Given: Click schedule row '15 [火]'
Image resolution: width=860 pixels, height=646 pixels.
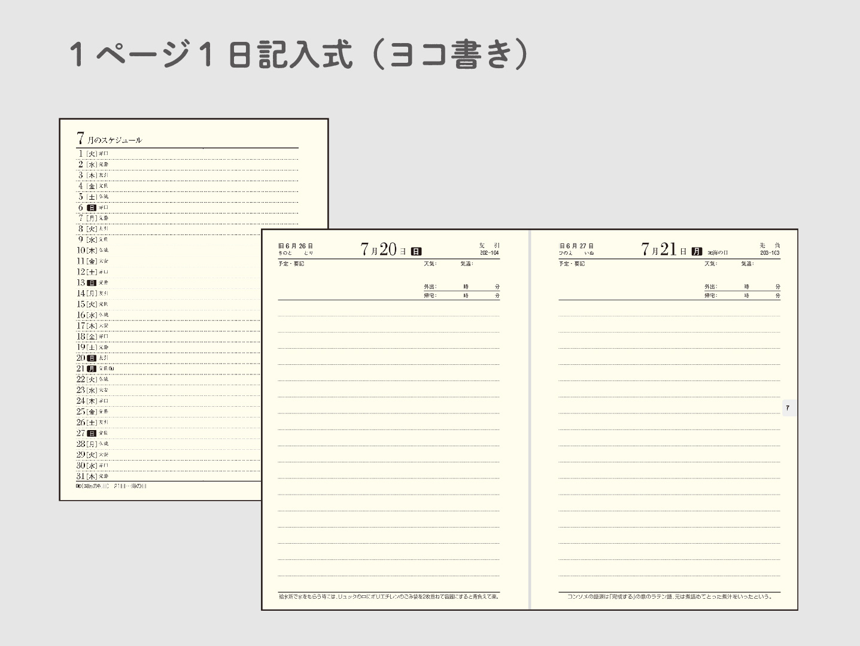Looking at the screenshot, I should [x=169, y=304].
